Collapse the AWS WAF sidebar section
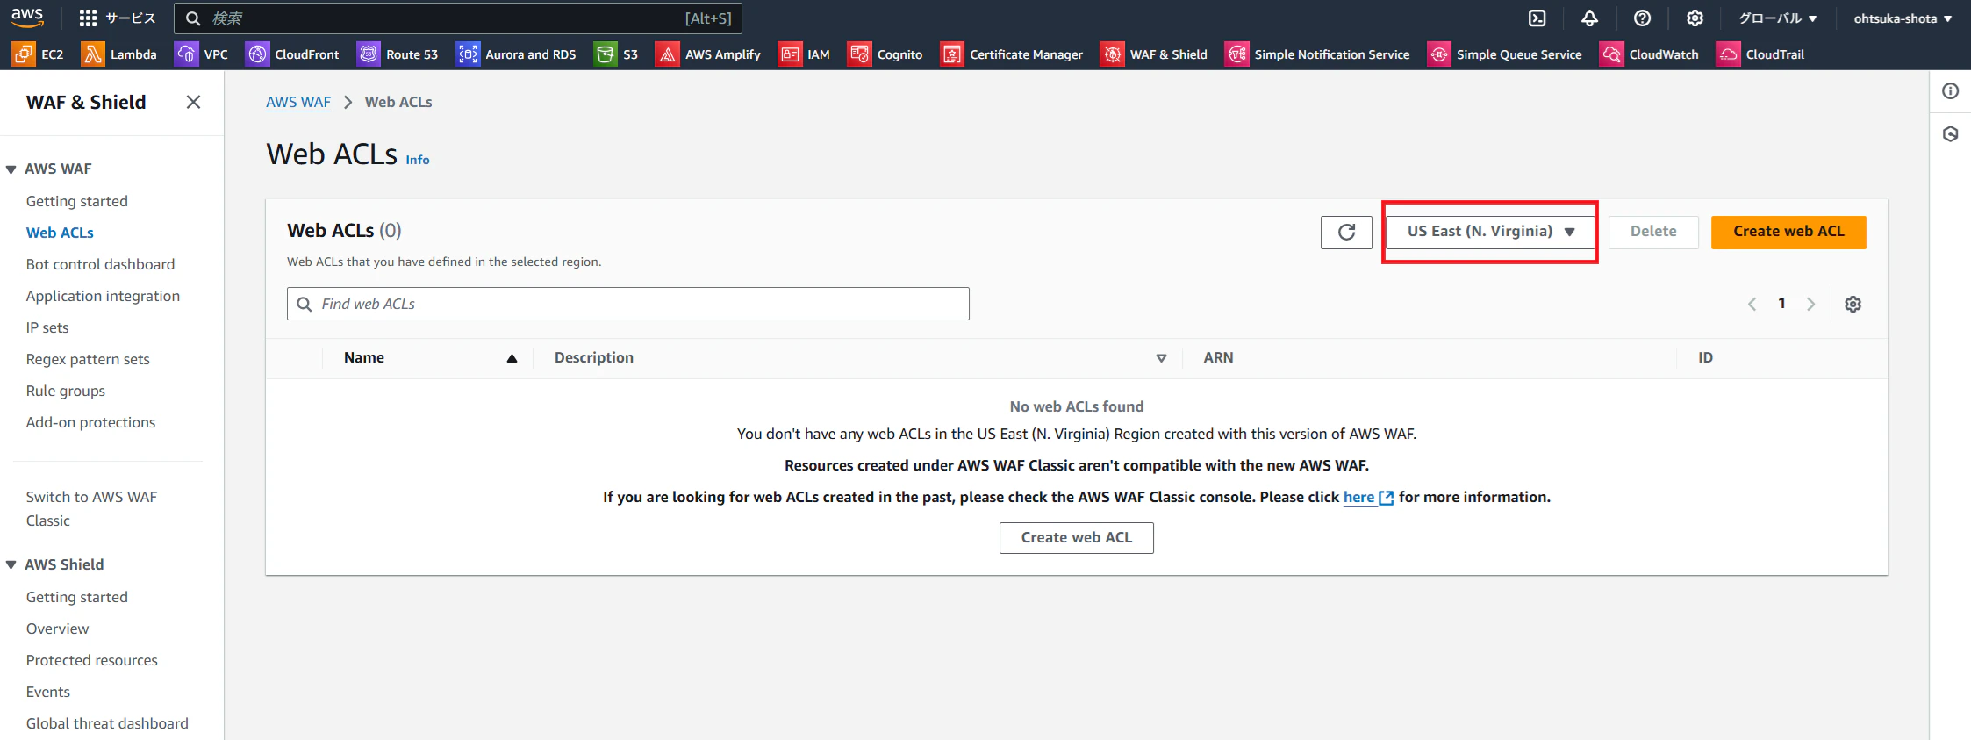Screen dimensions: 1971x740 (x=11, y=169)
